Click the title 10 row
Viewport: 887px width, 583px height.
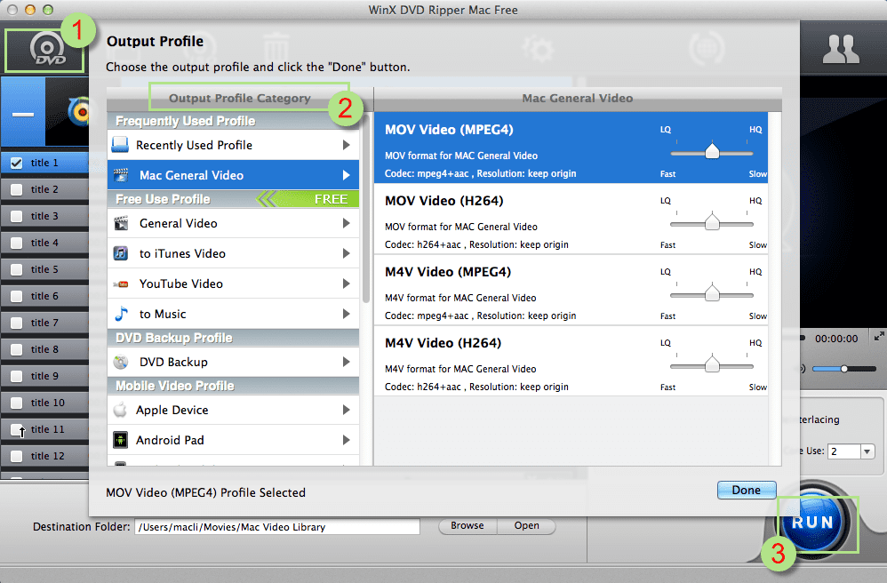[x=44, y=403]
